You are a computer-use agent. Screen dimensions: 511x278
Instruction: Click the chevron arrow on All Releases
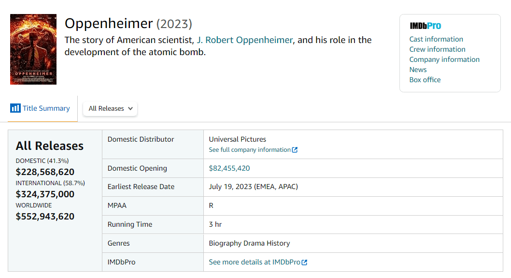click(x=130, y=109)
